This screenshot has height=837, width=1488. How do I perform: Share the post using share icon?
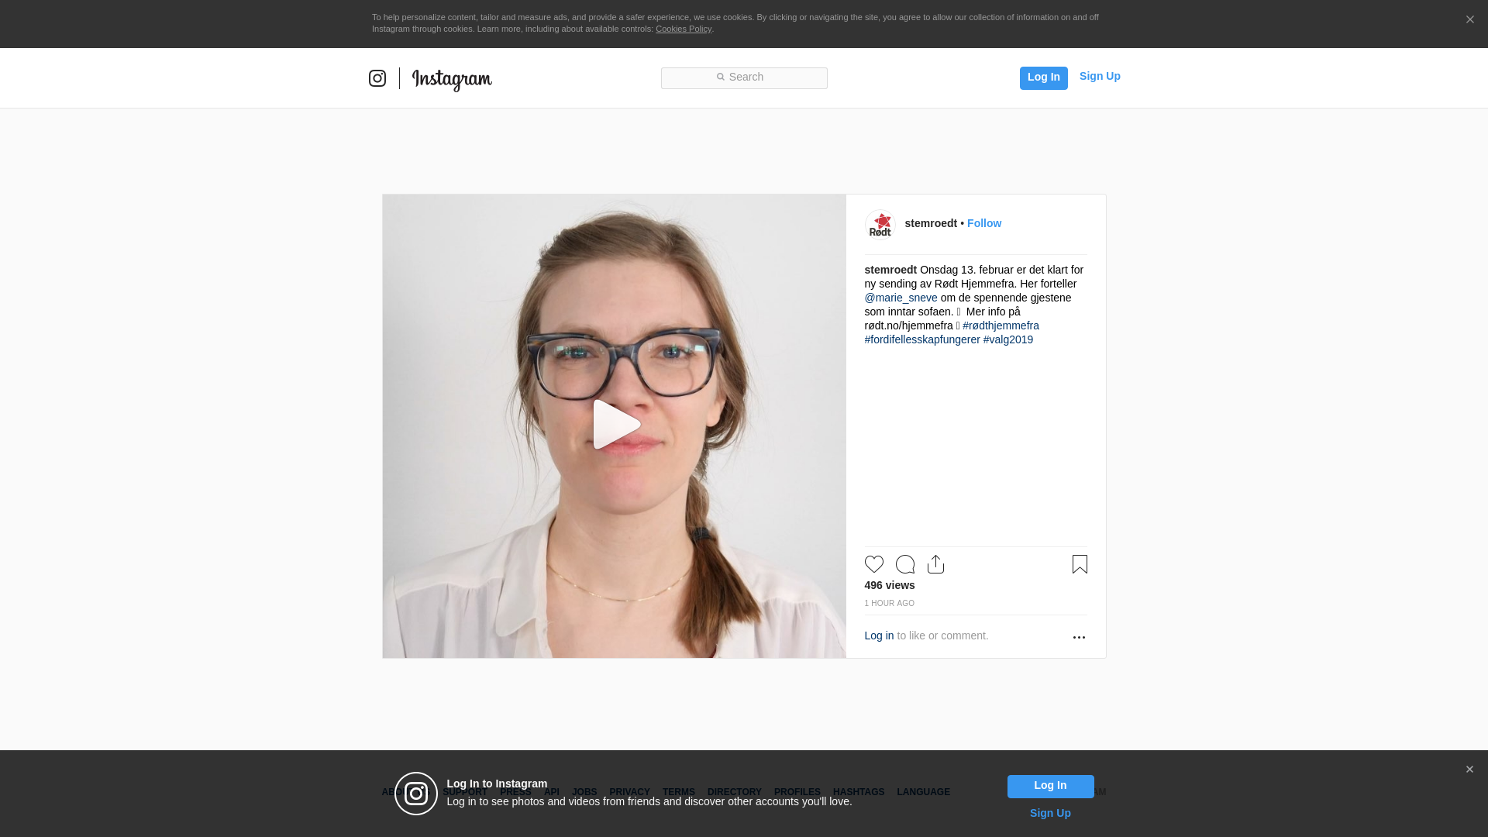(x=935, y=564)
